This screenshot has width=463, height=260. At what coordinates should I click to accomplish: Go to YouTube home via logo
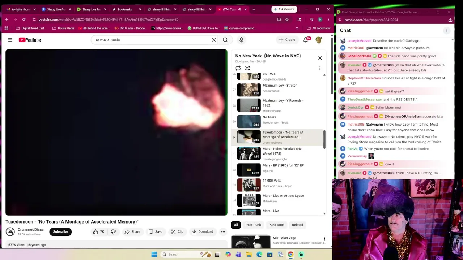pyautogui.click(x=30, y=40)
